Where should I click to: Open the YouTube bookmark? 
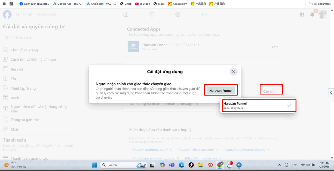coord(142,4)
